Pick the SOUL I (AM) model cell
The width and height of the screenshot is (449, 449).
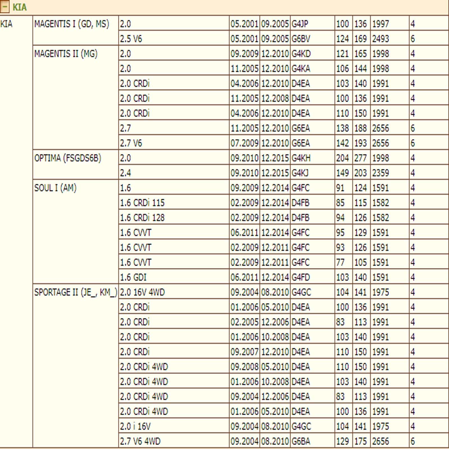(x=55, y=188)
